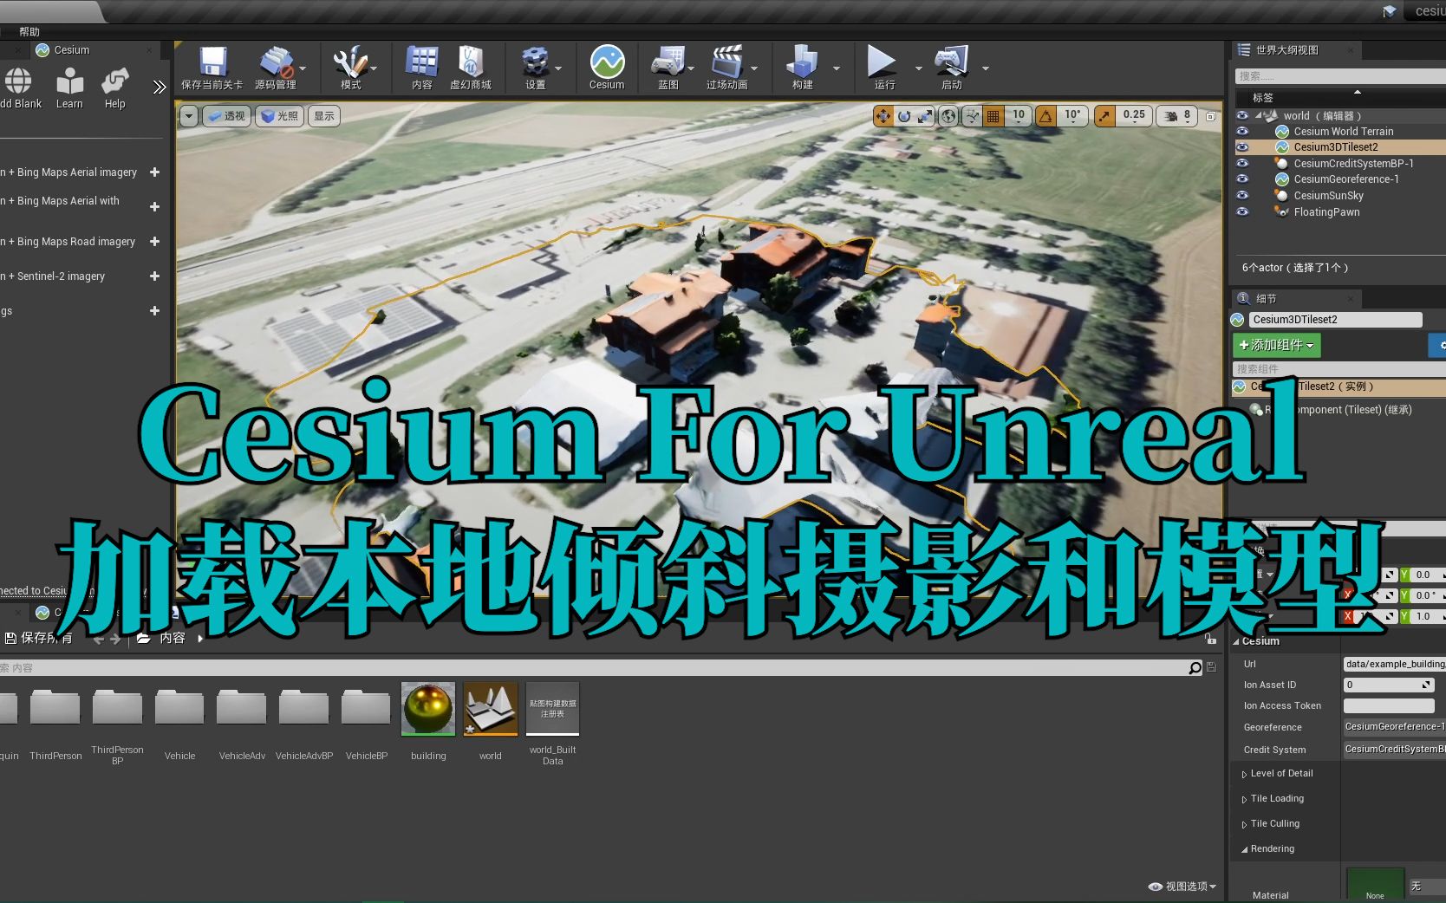Image resolution: width=1446 pixels, height=903 pixels.
Task: Open the 帮助 (Help) menu
Action: (x=29, y=32)
